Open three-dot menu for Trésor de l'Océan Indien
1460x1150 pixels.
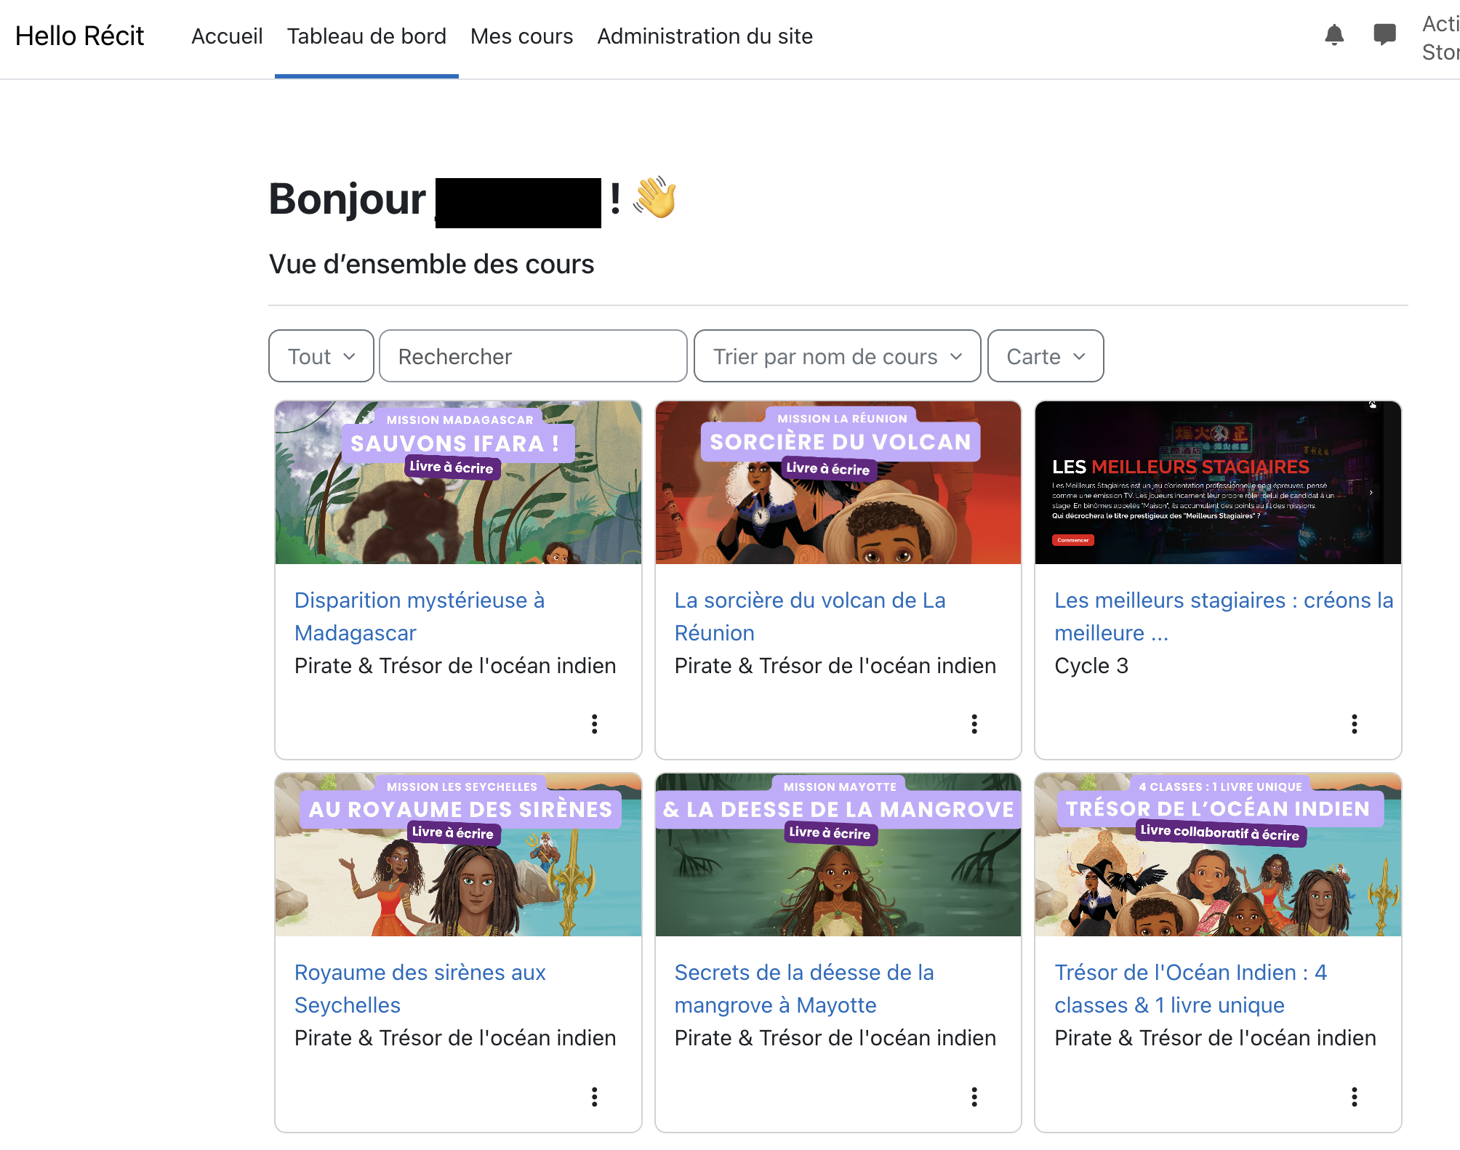[1354, 1096]
